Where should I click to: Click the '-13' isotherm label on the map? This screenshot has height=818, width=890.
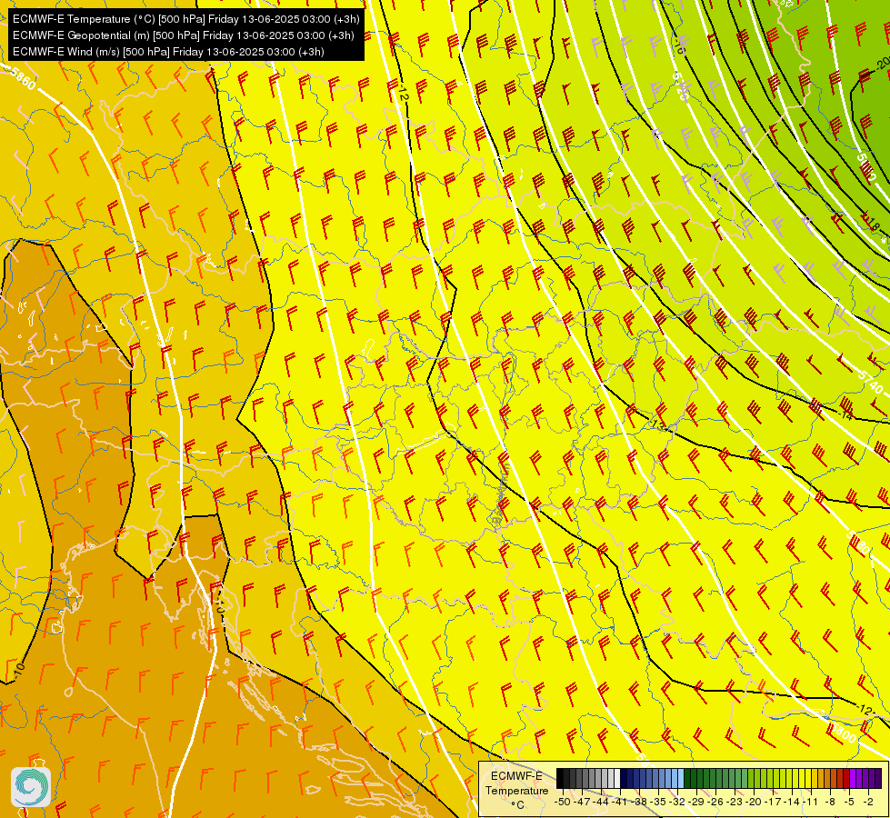(658, 425)
